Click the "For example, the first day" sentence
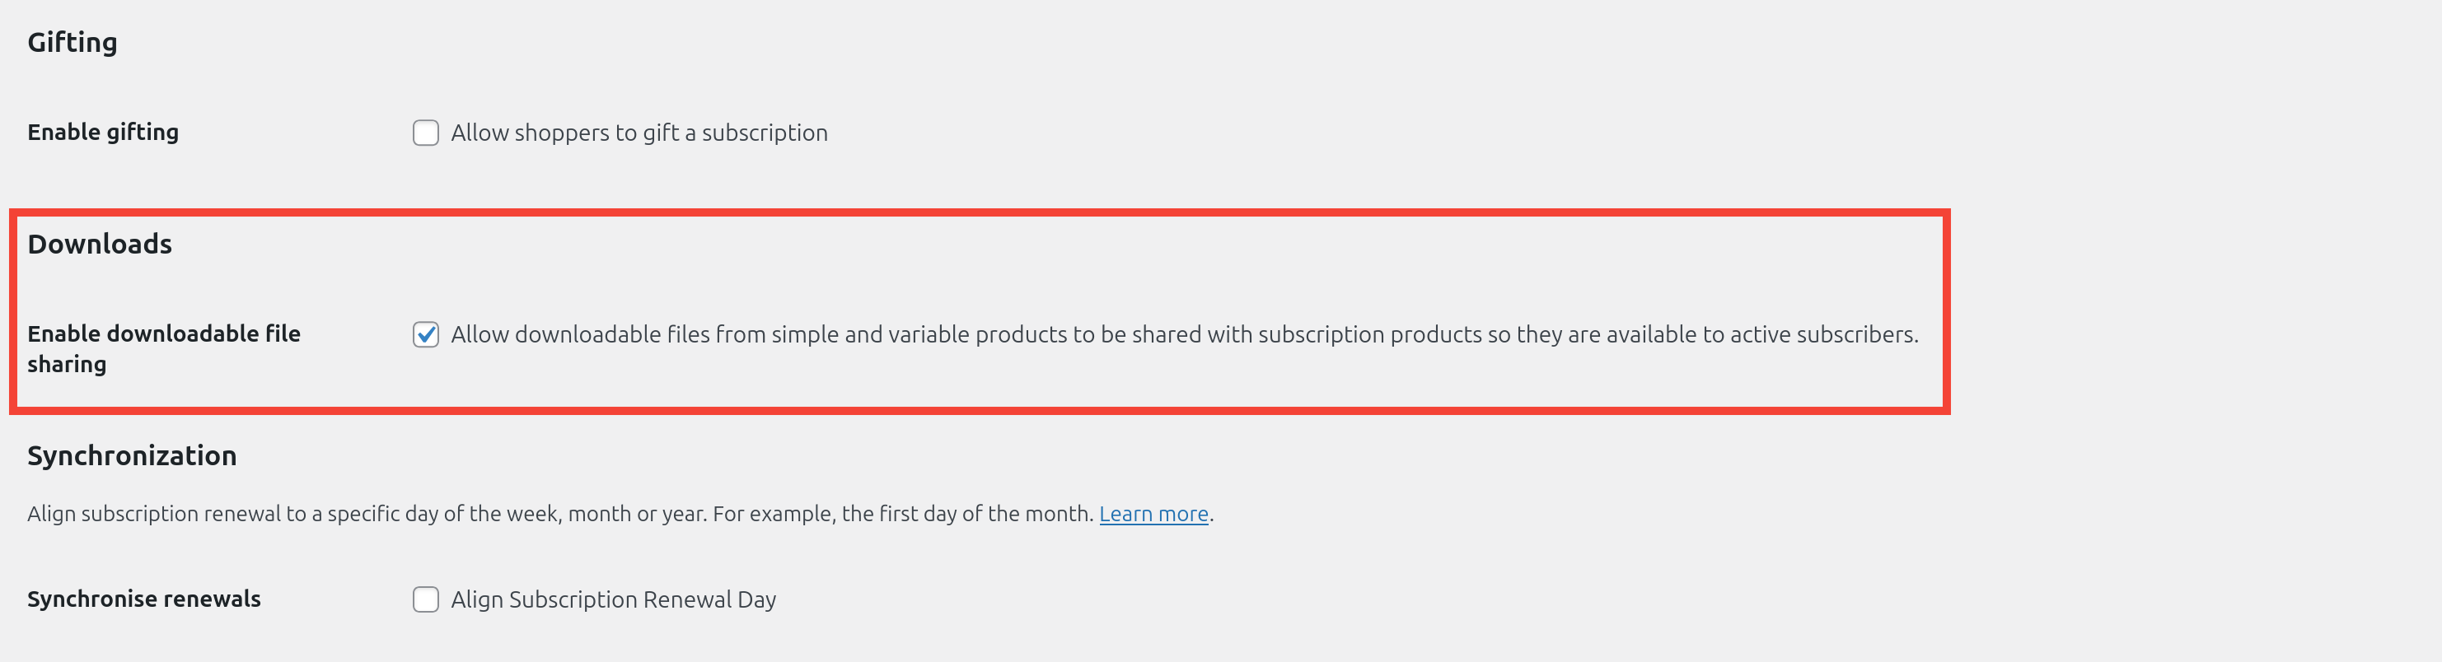The image size is (2442, 662). coord(902,513)
